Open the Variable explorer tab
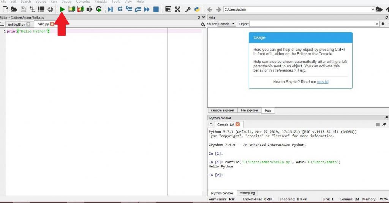 [222, 110]
